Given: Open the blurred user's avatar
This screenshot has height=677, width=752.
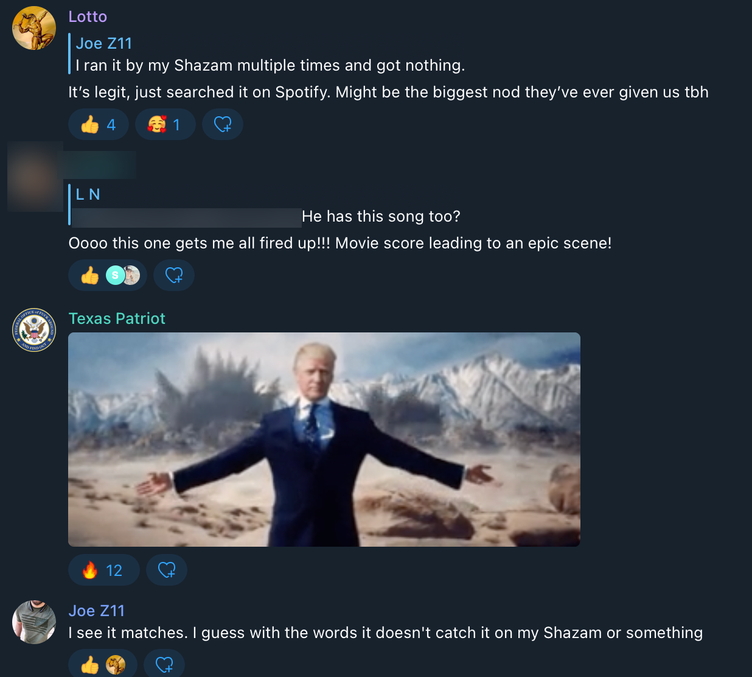Looking at the screenshot, I should pos(35,177).
